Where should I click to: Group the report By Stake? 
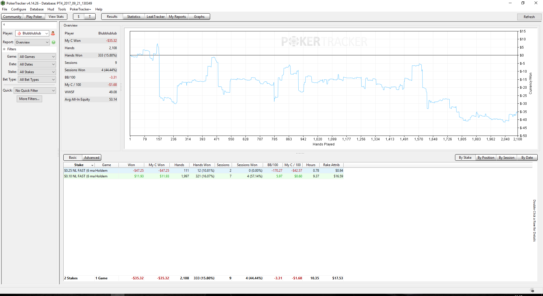coord(465,158)
